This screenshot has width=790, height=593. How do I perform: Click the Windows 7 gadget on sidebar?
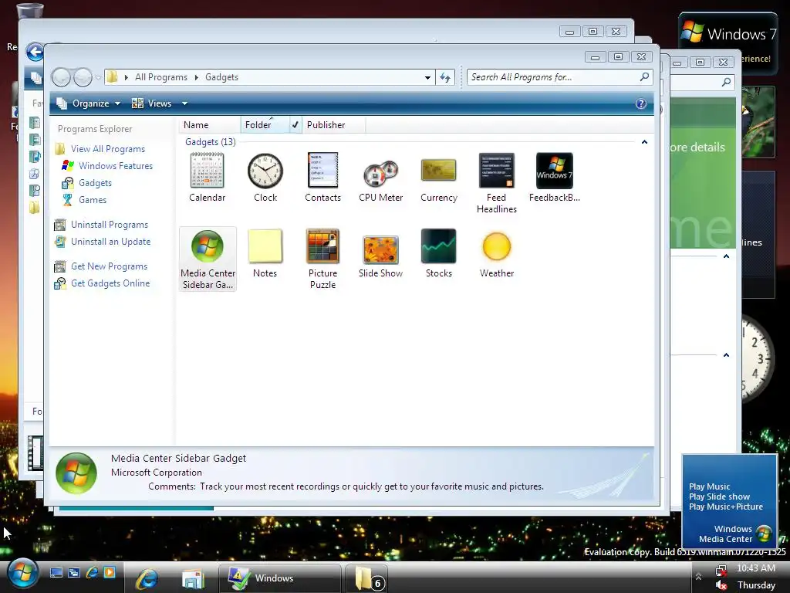pos(728,43)
